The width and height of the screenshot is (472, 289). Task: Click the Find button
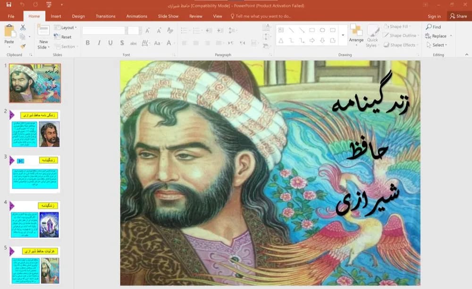[433, 27]
